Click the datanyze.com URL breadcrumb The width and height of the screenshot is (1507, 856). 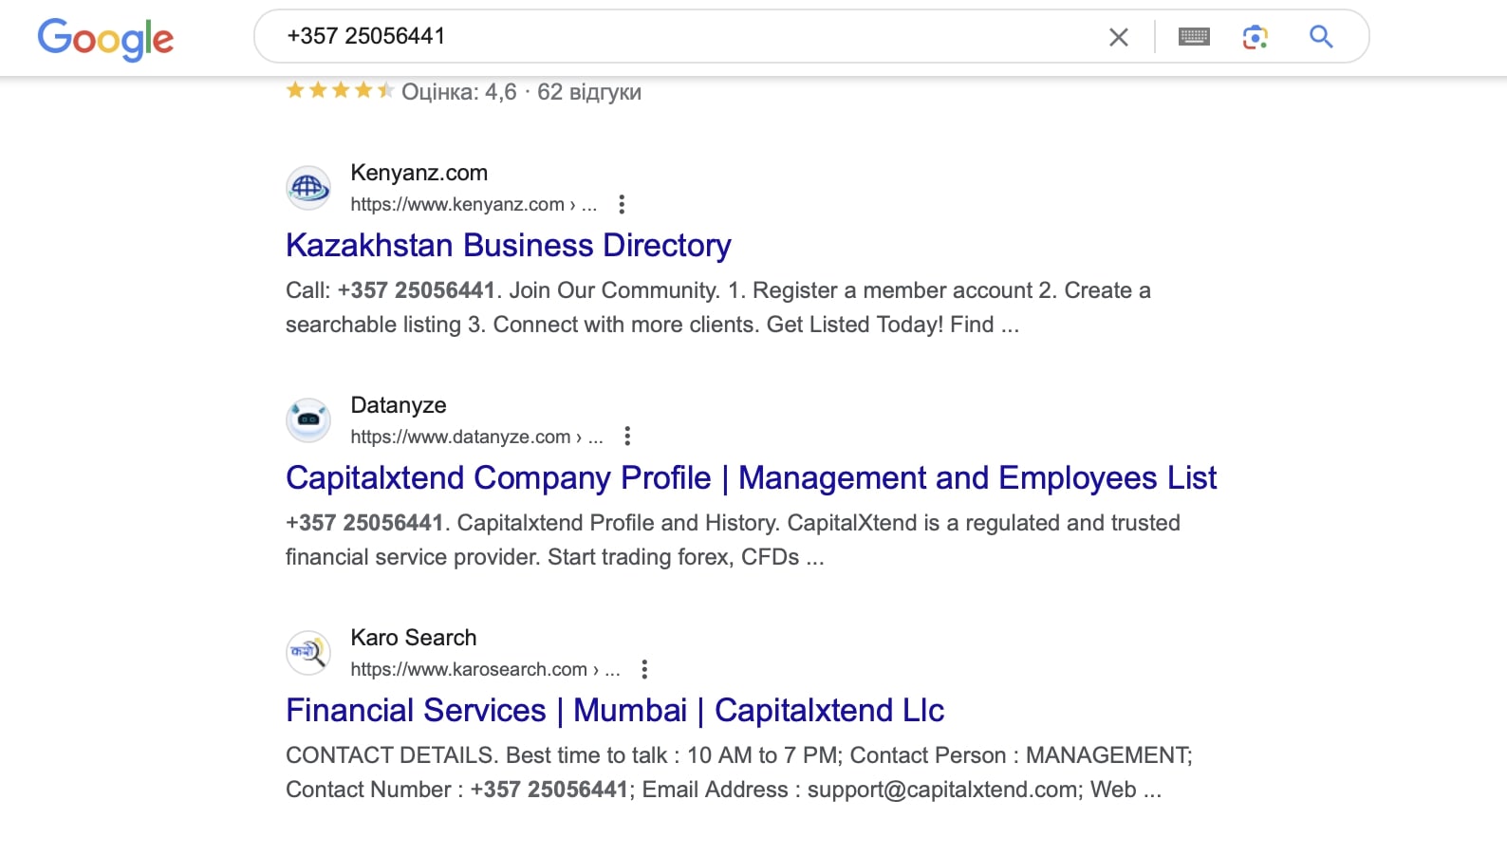coord(476,437)
